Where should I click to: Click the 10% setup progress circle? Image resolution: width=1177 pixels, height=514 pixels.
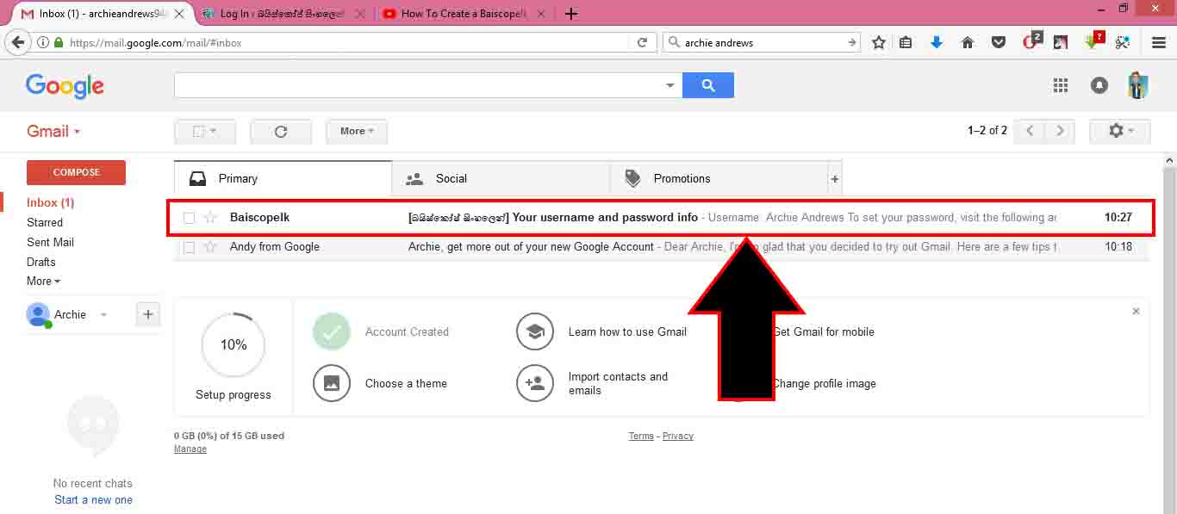(234, 345)
